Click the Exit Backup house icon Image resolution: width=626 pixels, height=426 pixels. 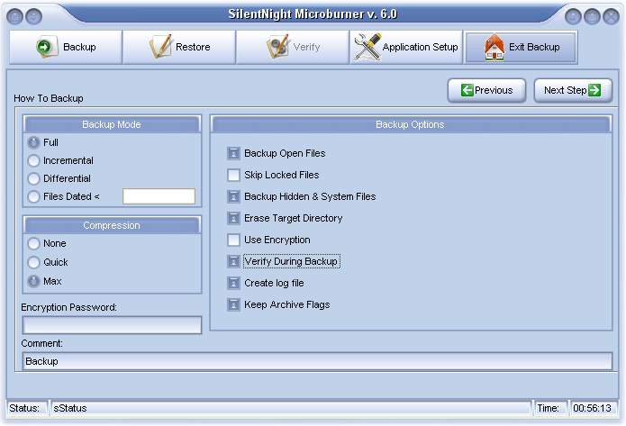click(494, 47)
